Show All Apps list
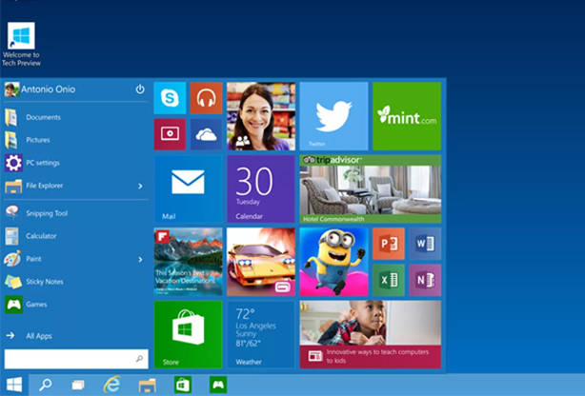Viewport: 585px width, 396px height. [76, 336]
